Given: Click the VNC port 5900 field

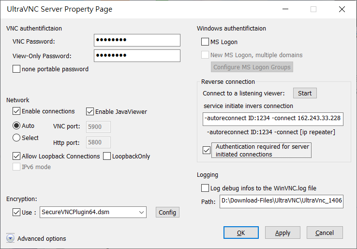Looking at the screenshot, I should tap(98, 127).
